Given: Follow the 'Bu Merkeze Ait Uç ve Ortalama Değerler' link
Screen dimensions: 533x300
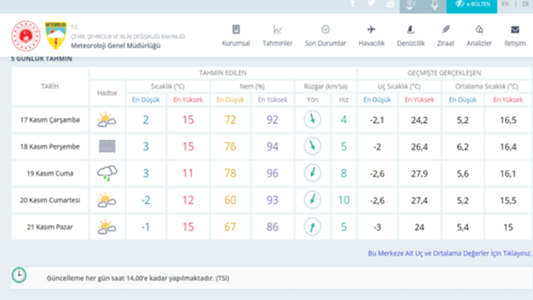Looking at the screenshot, I should point(450,253).
